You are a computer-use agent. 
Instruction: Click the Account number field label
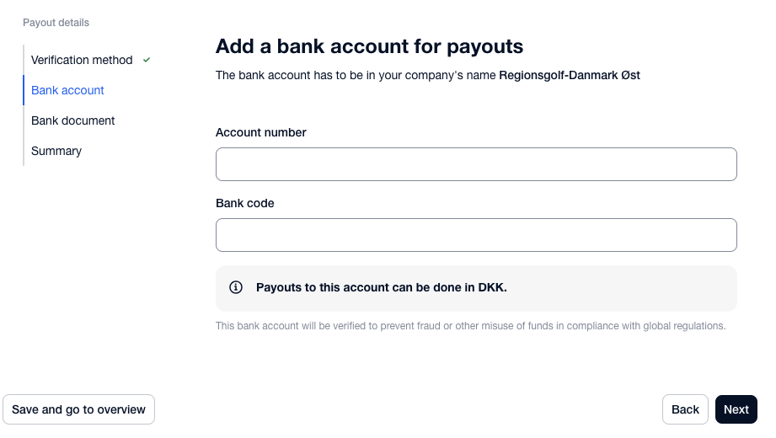coord(261,132)
